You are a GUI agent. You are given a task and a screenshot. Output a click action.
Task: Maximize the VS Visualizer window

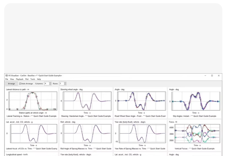(212, 76)
